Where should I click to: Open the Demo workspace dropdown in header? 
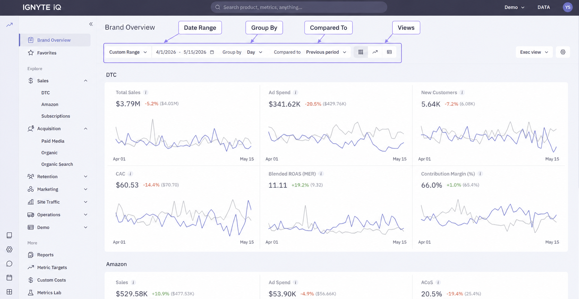point(514,7)
